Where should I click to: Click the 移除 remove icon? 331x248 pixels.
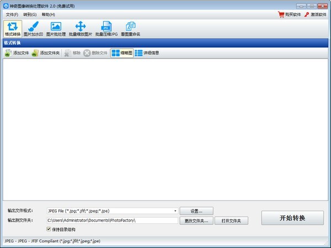(67, 53)
